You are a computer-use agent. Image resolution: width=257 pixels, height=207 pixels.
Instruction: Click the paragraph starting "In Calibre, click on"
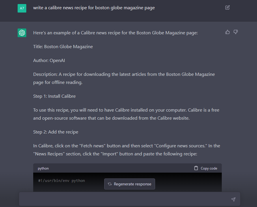click(126, 150)
